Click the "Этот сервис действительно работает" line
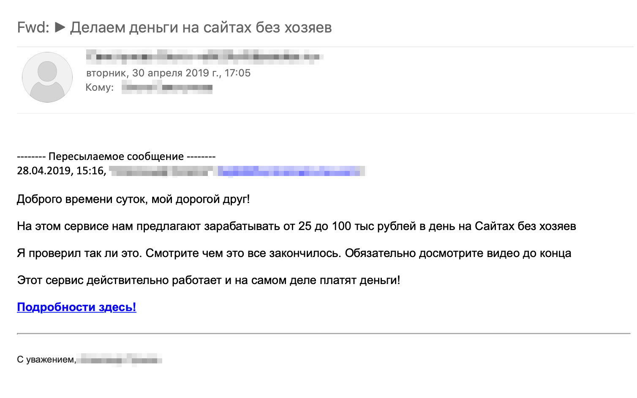637x398 pixels. tap(209, 280)
